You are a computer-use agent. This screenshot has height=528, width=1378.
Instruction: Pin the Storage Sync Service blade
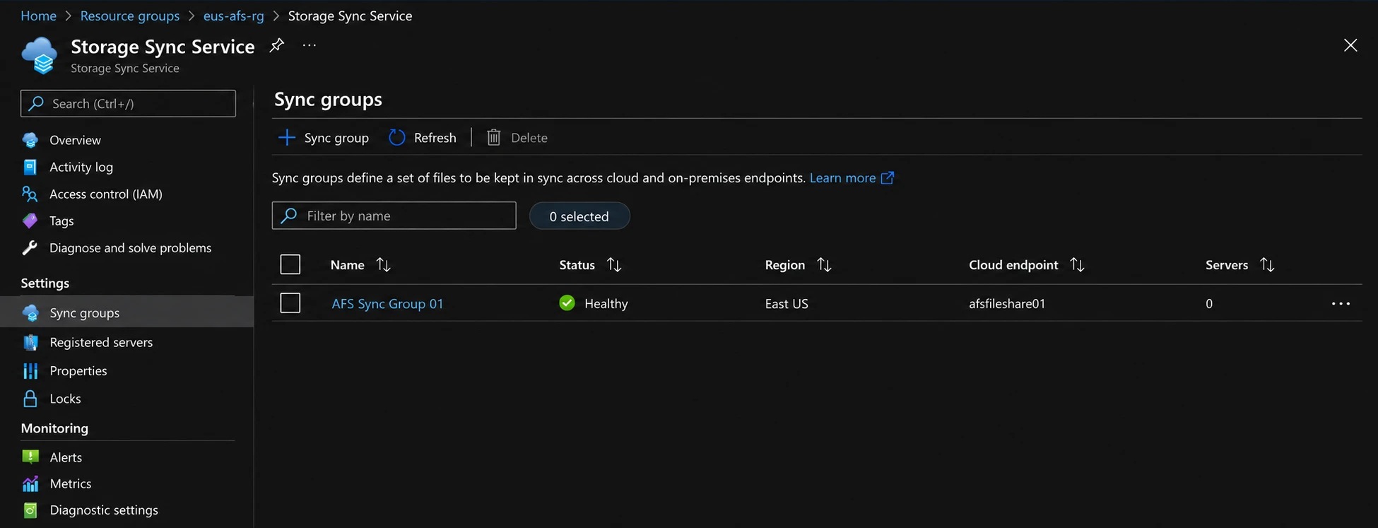277,46
